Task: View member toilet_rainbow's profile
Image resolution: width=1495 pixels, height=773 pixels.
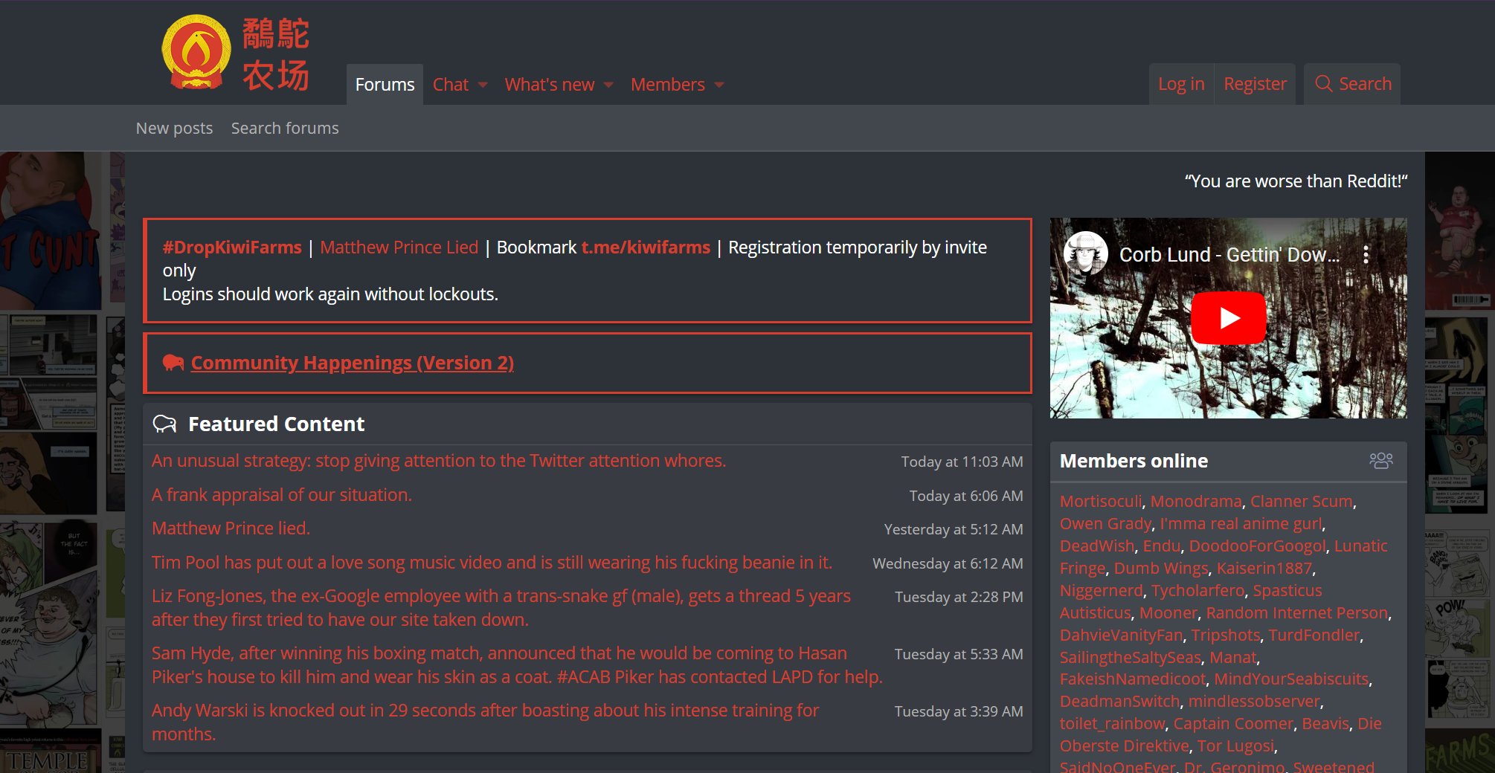Action: coord(1113,724)
